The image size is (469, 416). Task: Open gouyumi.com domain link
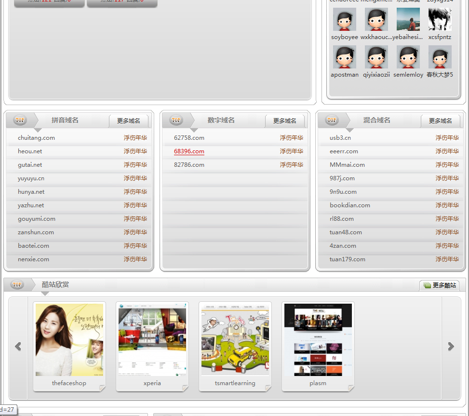pos(37,219)
